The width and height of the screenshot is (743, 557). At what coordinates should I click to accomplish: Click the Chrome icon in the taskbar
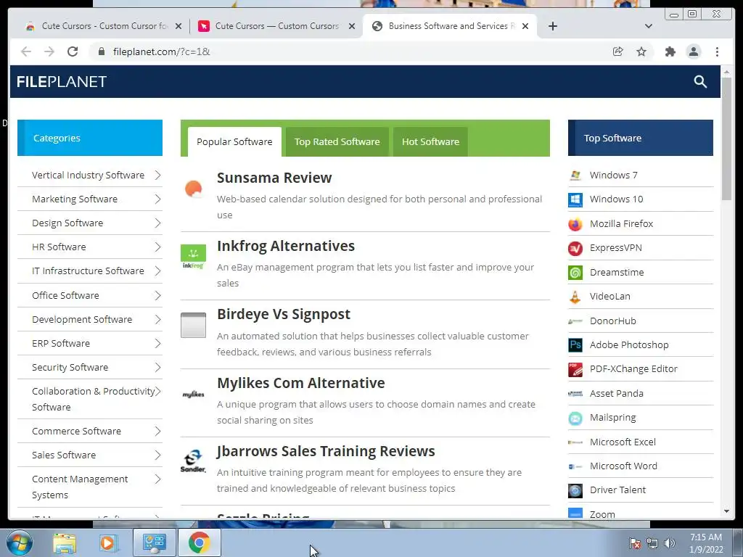pos(200,542)
